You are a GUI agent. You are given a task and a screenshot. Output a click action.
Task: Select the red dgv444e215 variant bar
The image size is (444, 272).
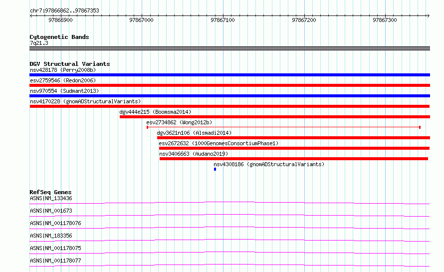pyautogui.click(x=275, y=117)
